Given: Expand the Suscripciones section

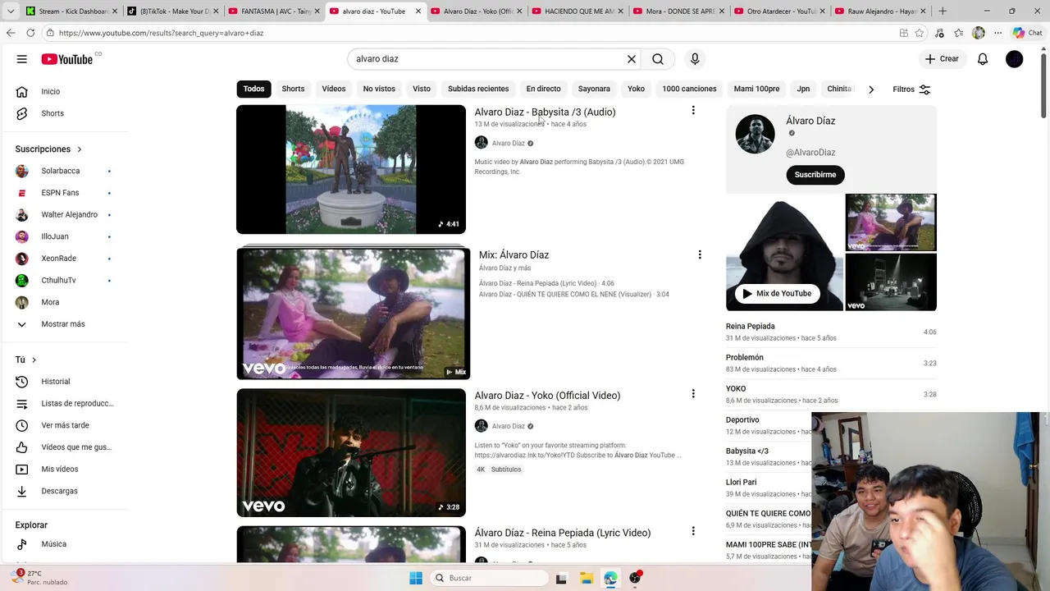Looking at the screenshot, I should pos(49,149).
